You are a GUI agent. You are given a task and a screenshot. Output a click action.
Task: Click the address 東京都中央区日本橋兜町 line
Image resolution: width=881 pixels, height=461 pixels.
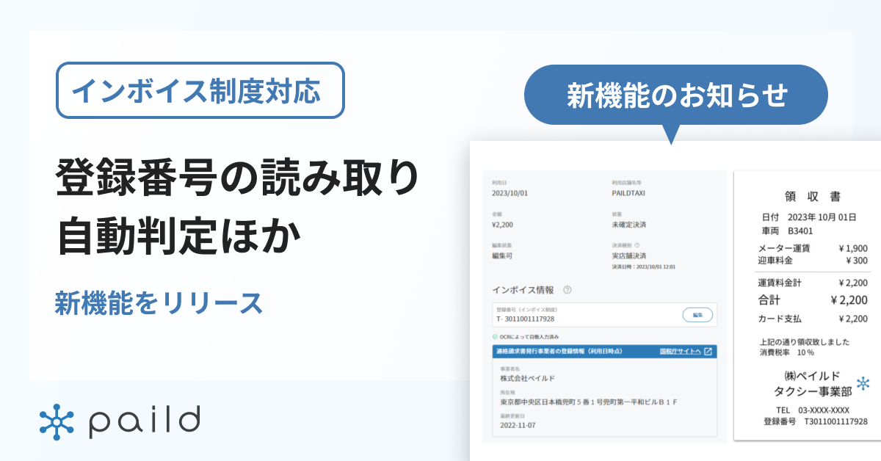pyautogui.click(x=589, y=402)
